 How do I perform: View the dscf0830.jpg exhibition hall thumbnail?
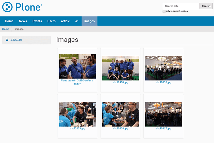pos(163,68)
